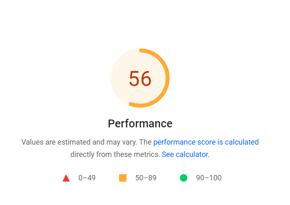The image size is (290, 205).
Task: Click the top end of the gauge arc
Action: pyautogui.click(x=141, y=51)
